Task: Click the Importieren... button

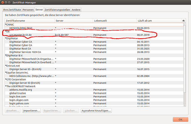Action: click(x=32, y=110)
